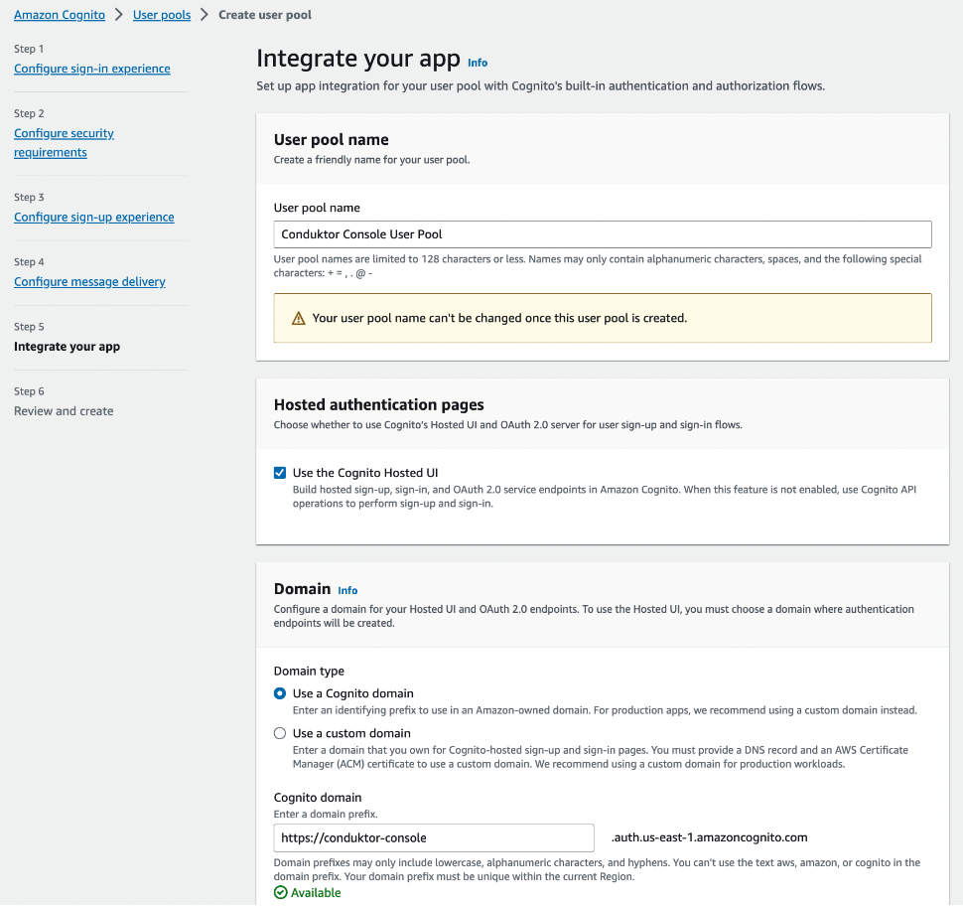
Task: Click the breadcrumb chevron after User pools
Action: coord(205,15)
